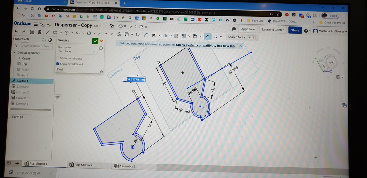Screen dimensions: 367x178
Task: Select the Insert DXF tool
Action: coord(195,36)
